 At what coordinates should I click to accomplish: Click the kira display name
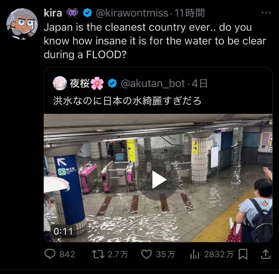click(53, 13)
